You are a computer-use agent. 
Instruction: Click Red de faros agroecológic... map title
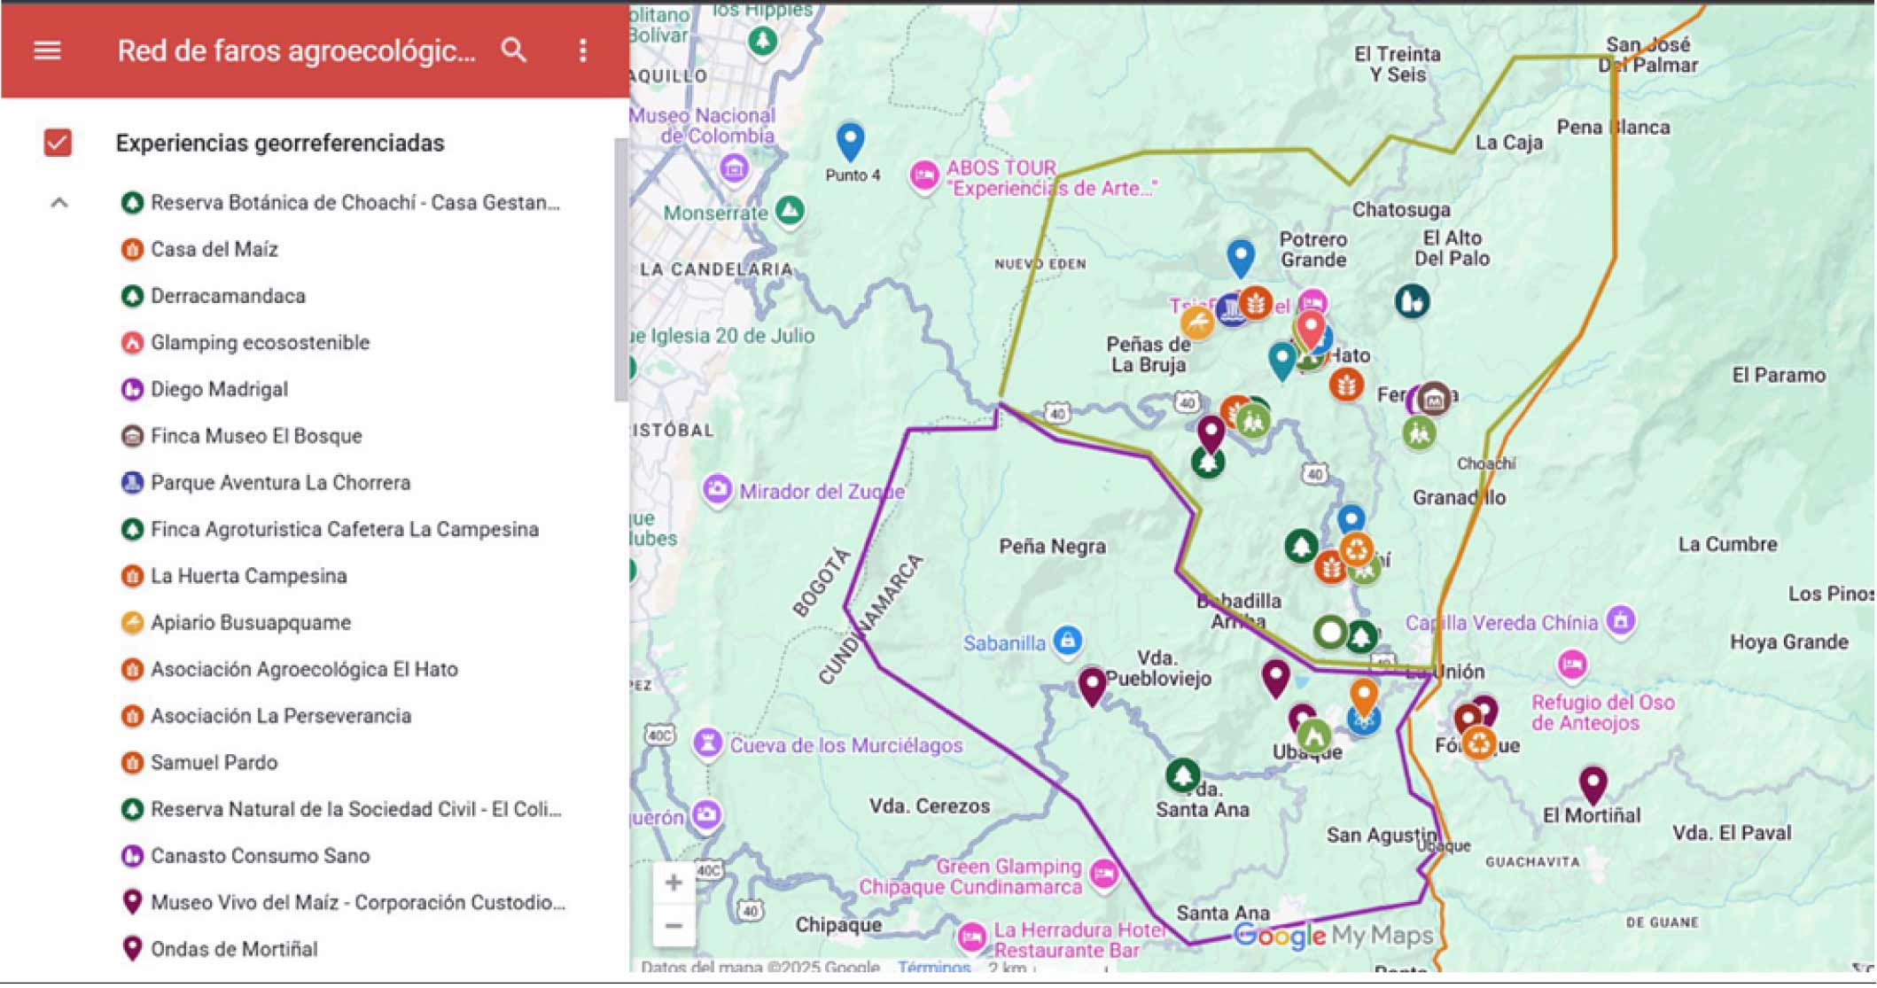point(296,51)
